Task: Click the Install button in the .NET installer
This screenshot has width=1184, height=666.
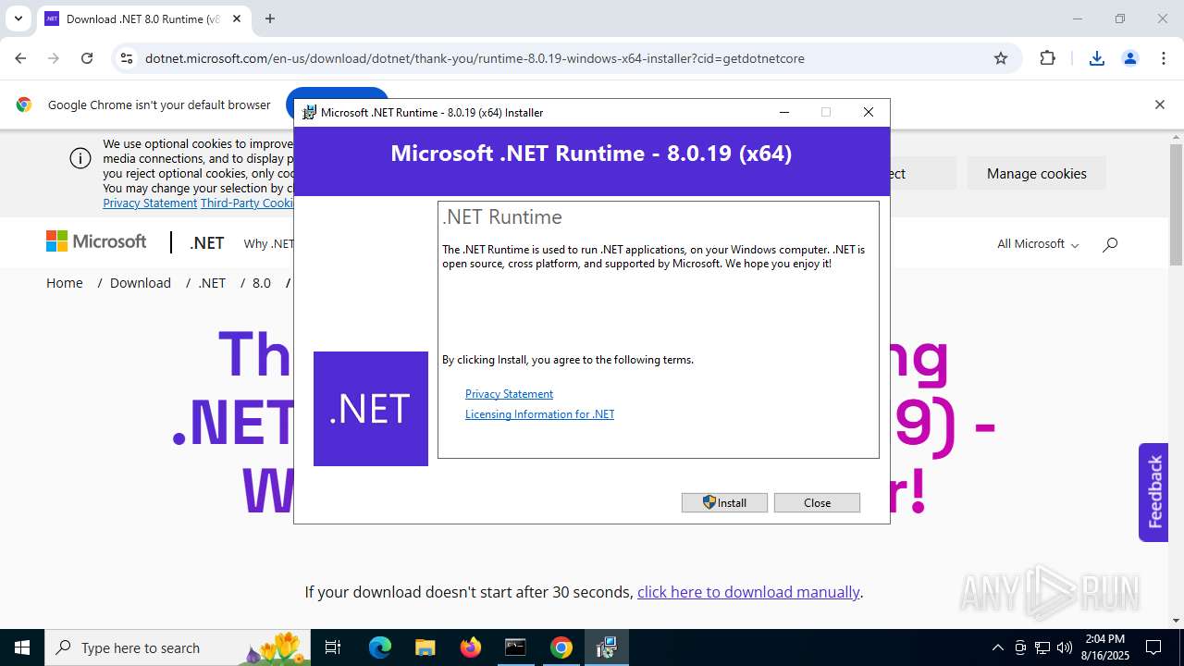Action: [x=724, y=502]
